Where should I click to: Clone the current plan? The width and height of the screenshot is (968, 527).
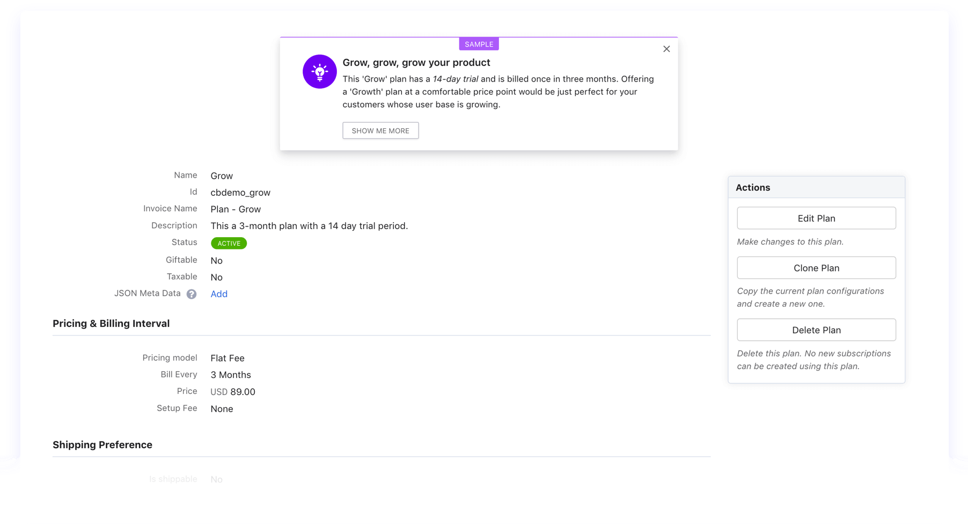(816, 268)
